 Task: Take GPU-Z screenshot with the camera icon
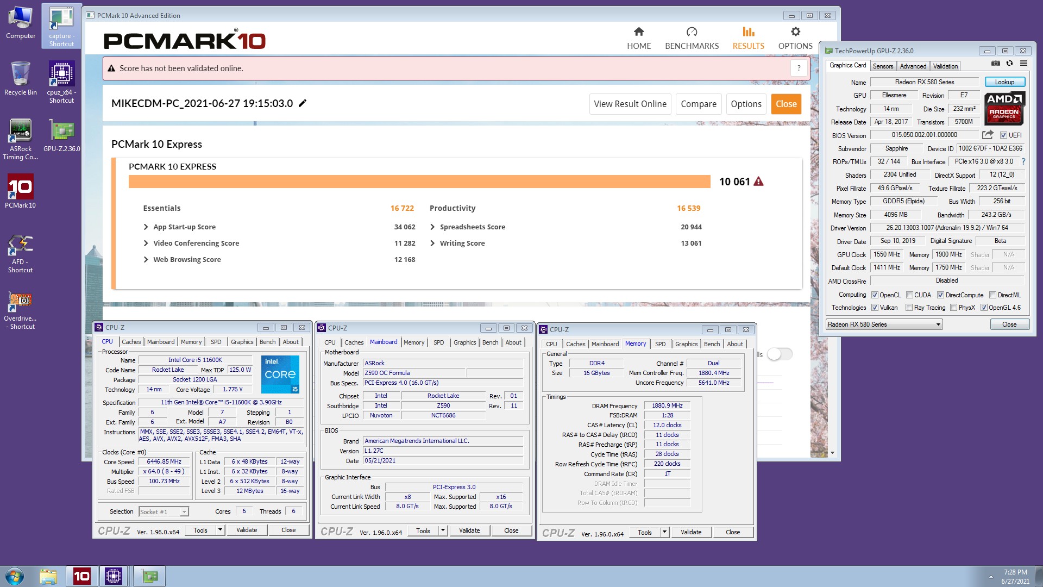pos(995,64)
